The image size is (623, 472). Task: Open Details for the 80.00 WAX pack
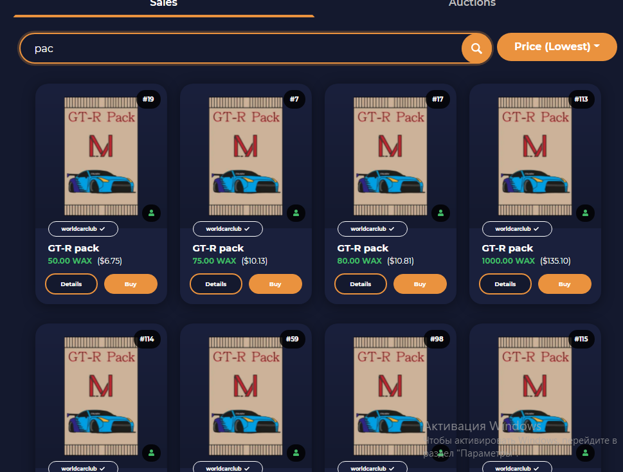pos(361,284)
